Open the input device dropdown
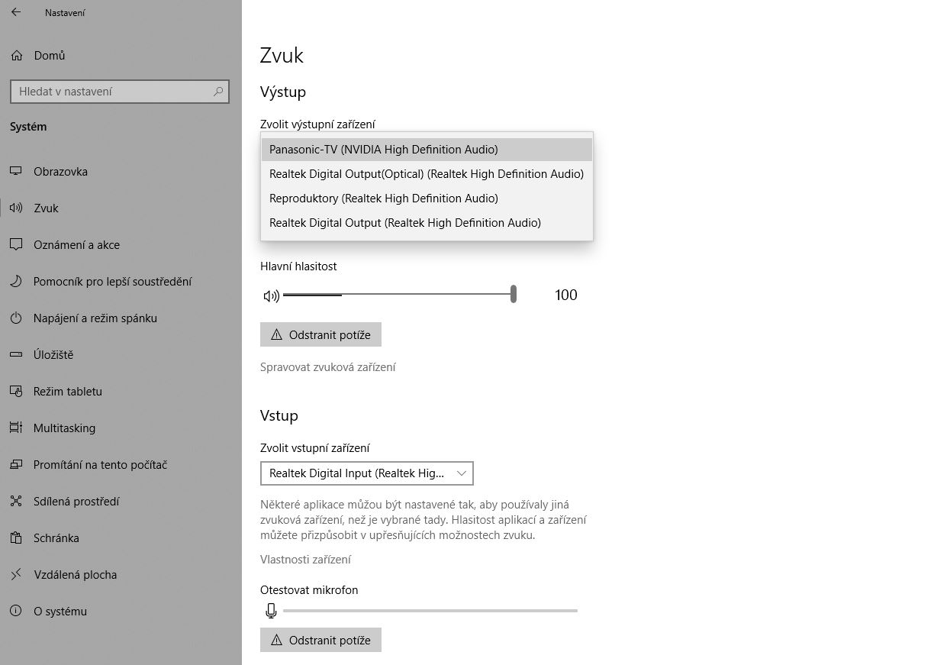Image resolution: width=934 pixels, height=665 pixels. tap(366, 473)
